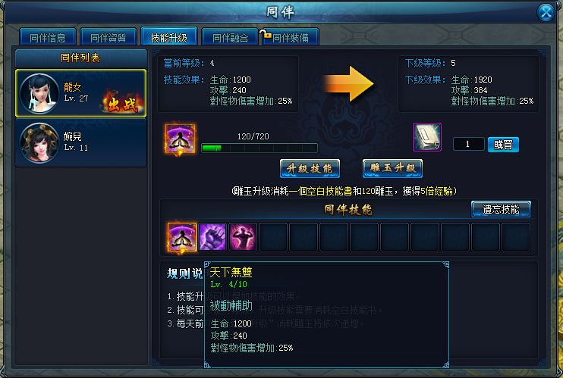Select the flexing figure skill icon
The image size is (563, 378).
click(243, 237)
